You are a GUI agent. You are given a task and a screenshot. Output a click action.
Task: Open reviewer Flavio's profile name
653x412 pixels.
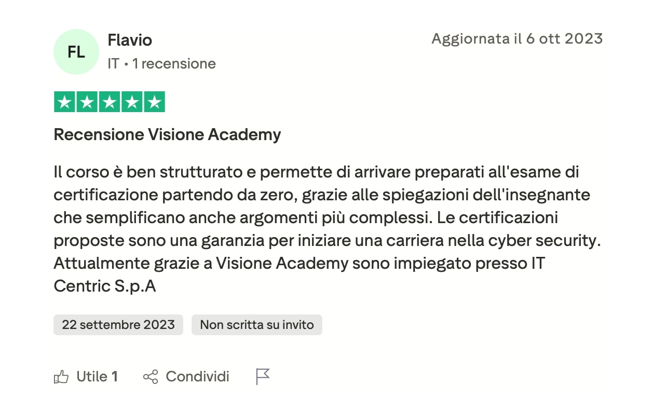point(130,39)
